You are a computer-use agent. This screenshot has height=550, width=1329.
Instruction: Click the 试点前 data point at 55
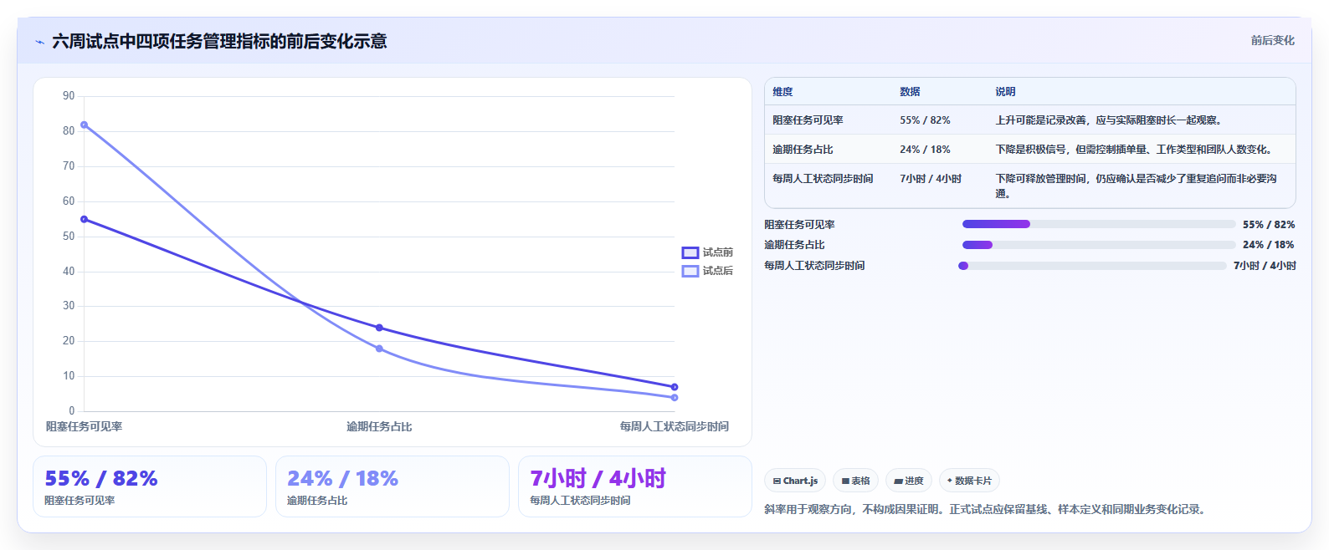coord(84,219)
